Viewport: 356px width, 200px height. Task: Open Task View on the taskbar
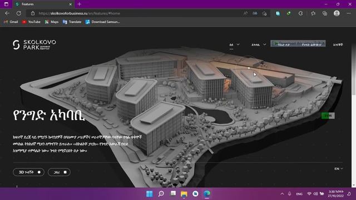[x=173, y=193]
